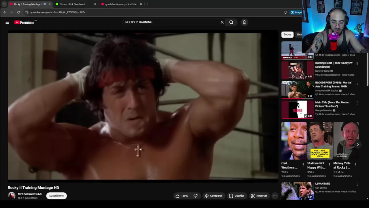Open Mickey Yells at Rocky short
Image resolution: width=369 pixels, height=208 pixels.
[x=346, y=141]
